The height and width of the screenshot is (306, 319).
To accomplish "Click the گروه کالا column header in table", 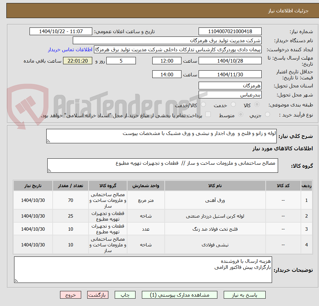I will click(108, 185).
